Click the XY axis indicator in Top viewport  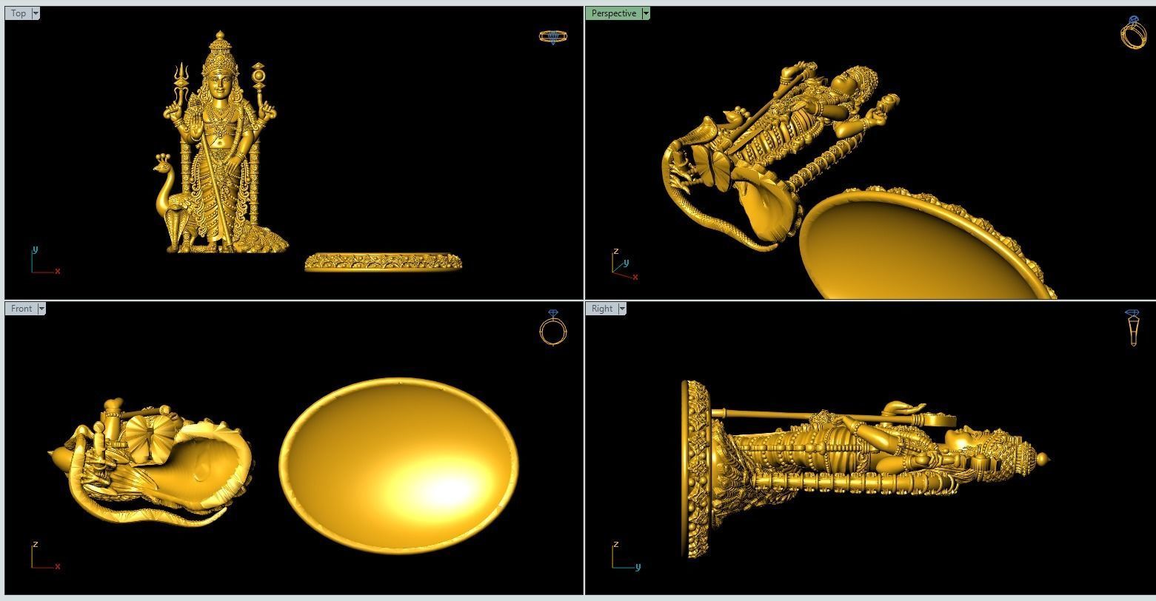[45, 261]
